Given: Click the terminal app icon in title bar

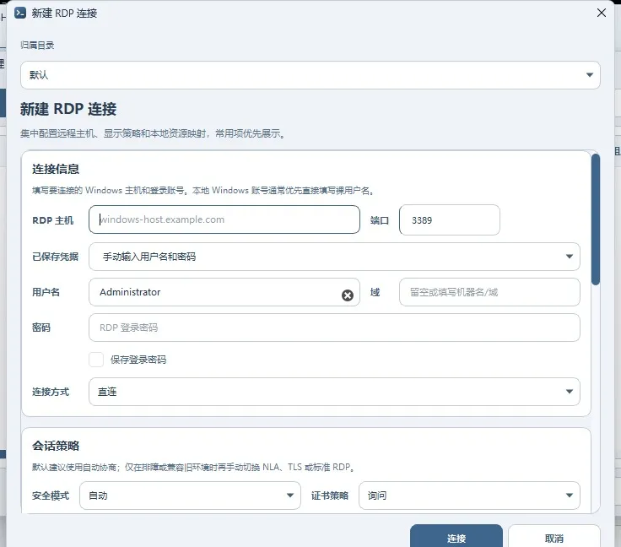Looking at the screenshot, I should pos(20,13).
